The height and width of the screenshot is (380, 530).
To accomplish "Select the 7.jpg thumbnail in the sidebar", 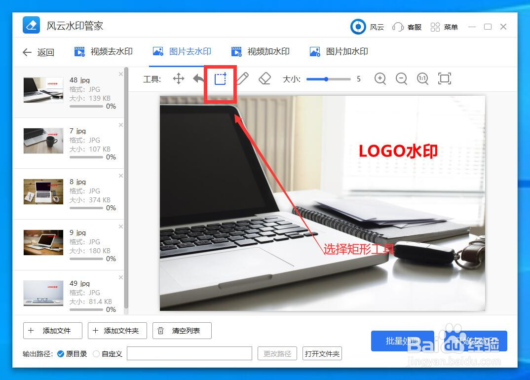I will click(x=43, y=141).
